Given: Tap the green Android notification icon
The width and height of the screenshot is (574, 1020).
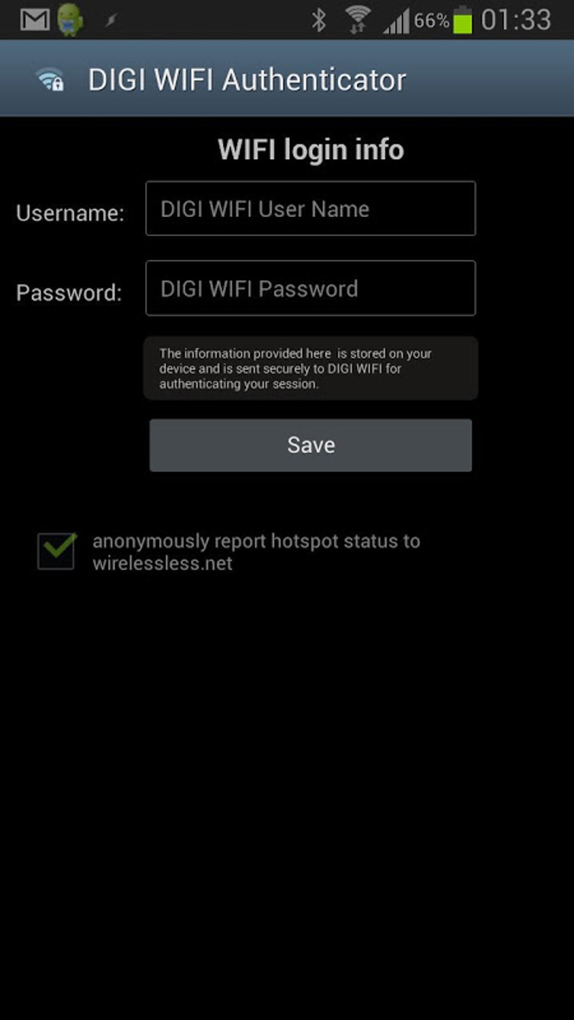Looking at the screenshot, I should (70, 20).
